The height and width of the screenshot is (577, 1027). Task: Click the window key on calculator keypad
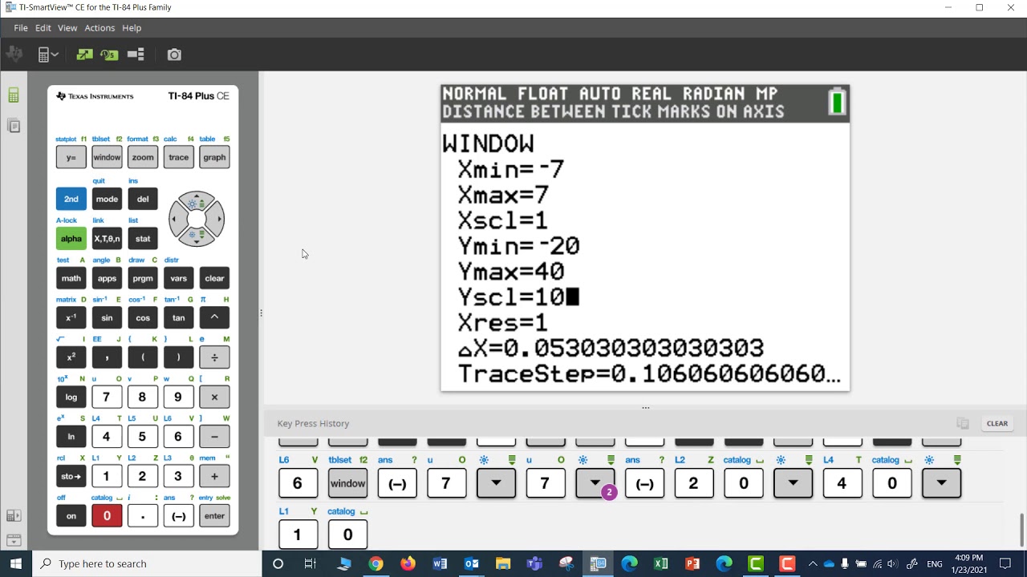107,157
